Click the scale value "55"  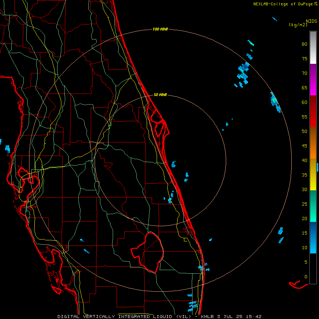304,117
